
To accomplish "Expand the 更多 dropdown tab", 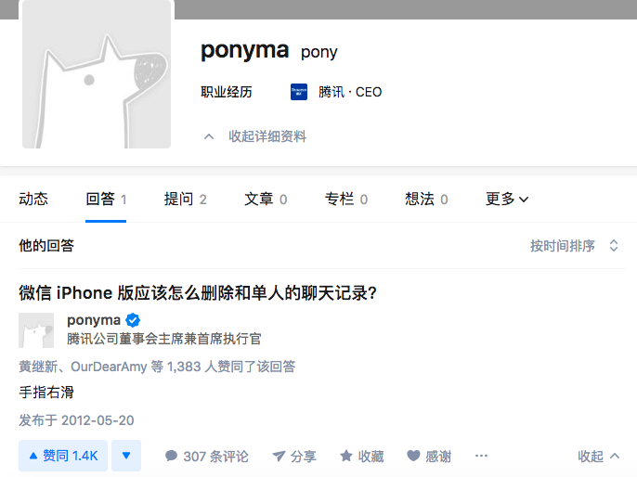I will coord(507,199).
